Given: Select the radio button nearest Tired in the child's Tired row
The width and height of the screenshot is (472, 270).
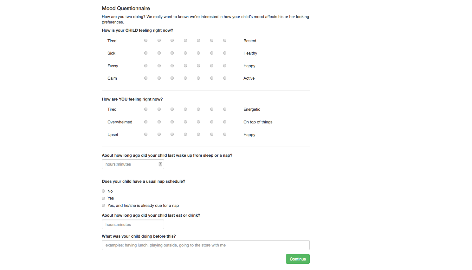Looking at the screenshot, I should click(x=146, y=40).
